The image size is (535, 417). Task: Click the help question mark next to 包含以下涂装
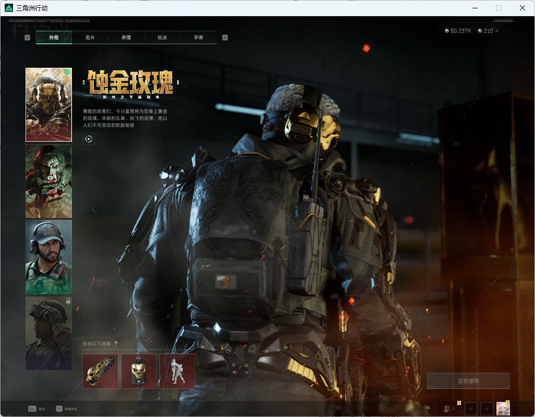point(116,344)
